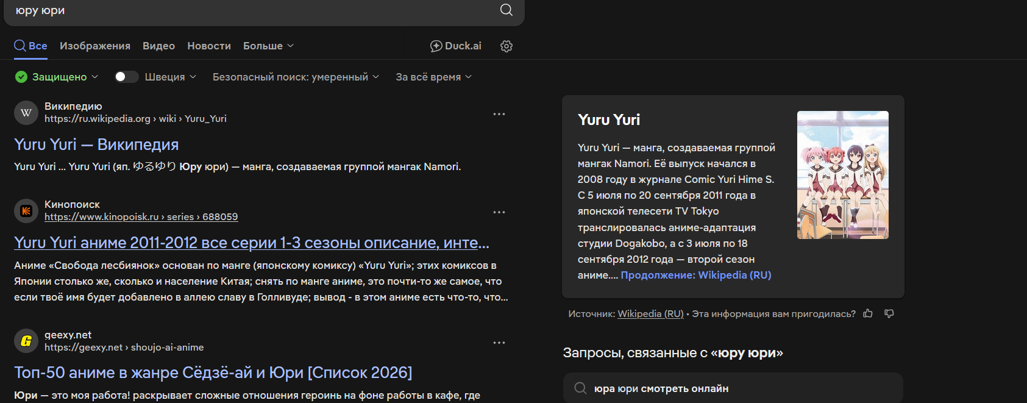Click Yuru Yuri info panel heading
Screen dimensions: 1027x403
point(609,120)
